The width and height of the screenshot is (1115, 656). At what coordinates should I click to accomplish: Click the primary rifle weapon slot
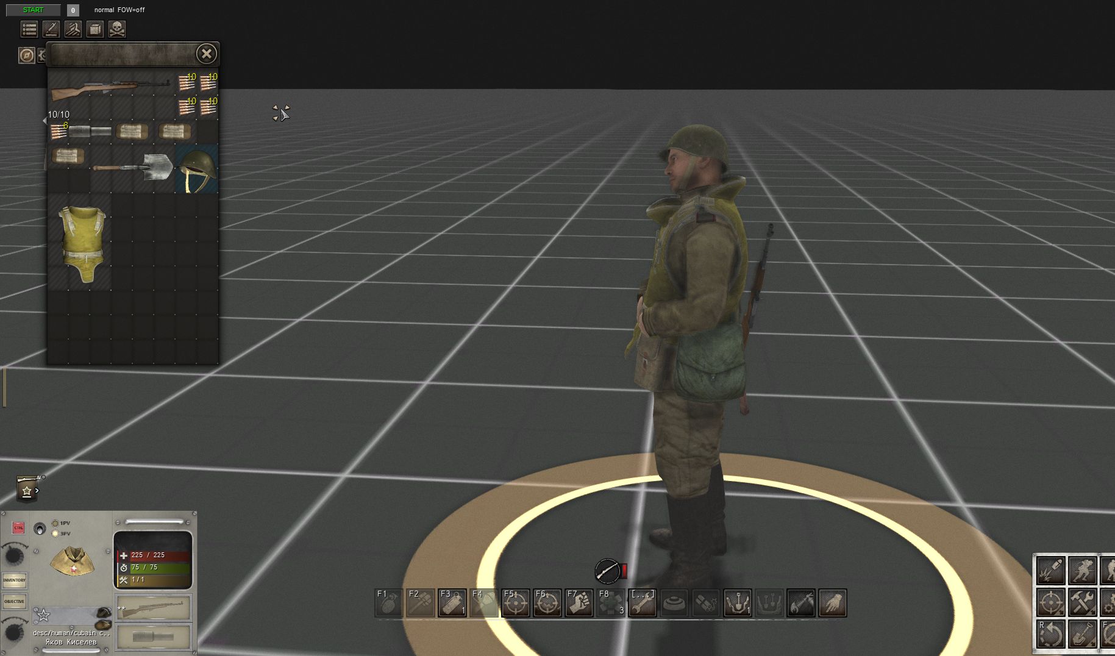tap(154, 608)
